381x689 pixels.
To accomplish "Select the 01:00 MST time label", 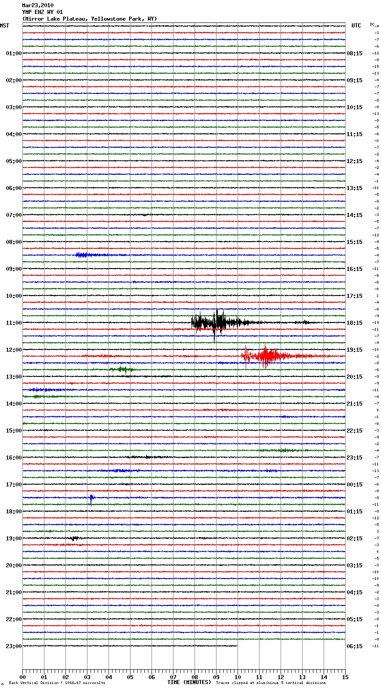I will click(x=13, y=53).
